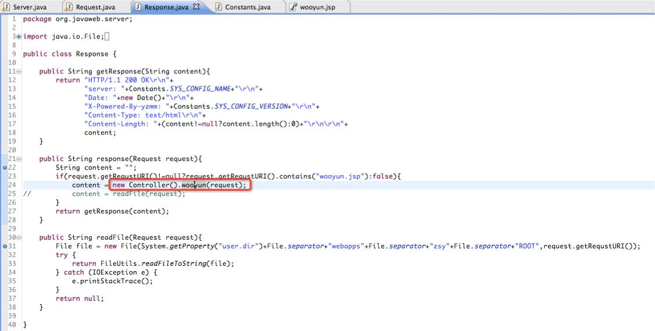Click the readFileToString method call
Image resolution: width=655 pixels, height=331 pixels.
point(180,264)
